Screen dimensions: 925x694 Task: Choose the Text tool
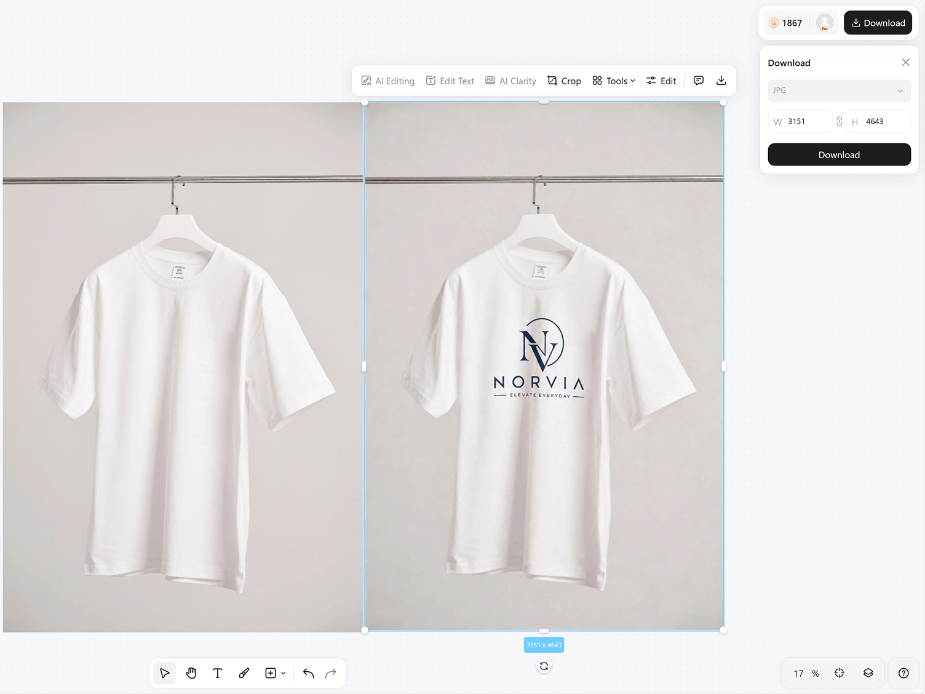point(218,673)
